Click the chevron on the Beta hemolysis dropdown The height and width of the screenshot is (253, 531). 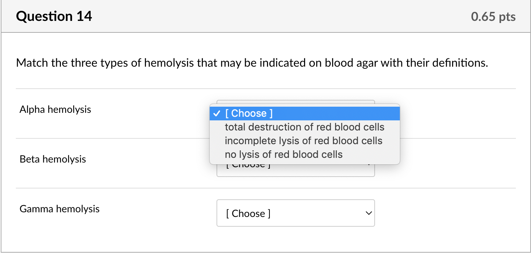[368, 164]
